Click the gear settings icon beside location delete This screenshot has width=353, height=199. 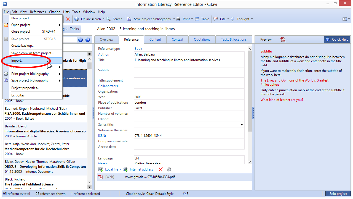click(x=169, y=169)
